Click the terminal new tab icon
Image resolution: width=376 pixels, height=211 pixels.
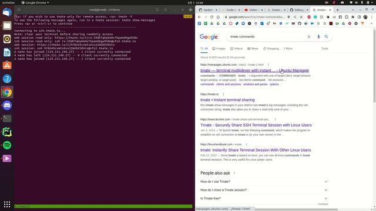19,10
